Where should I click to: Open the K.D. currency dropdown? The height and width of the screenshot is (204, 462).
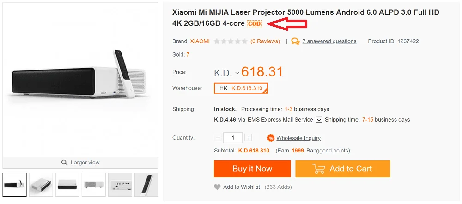click(237, 73)
